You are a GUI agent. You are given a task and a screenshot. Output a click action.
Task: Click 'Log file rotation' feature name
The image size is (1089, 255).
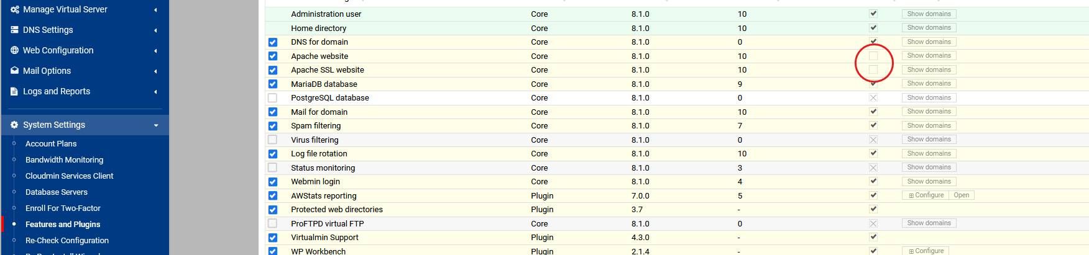(x=319, y=154)
